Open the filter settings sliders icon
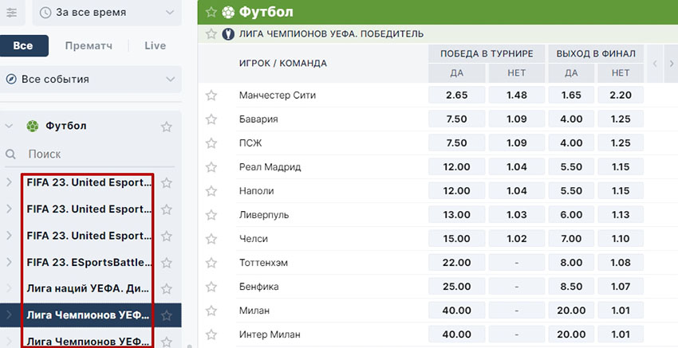The width and height of the screenshot is (678, 348). (11, 13)
